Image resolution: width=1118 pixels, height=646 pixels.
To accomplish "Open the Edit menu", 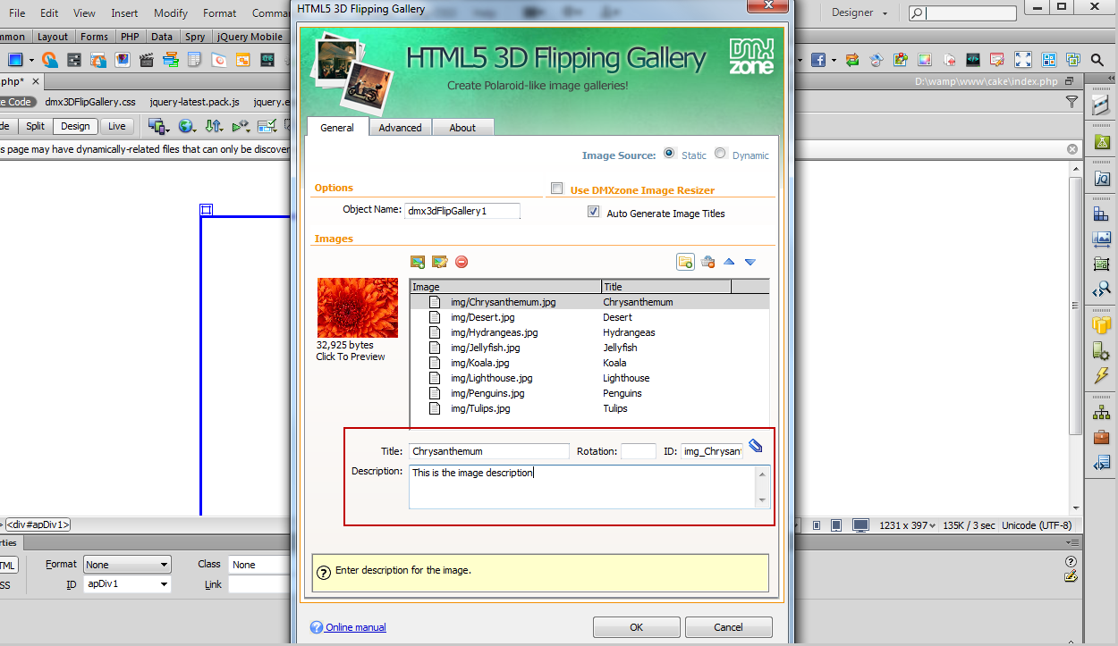I will coord(49,13).
